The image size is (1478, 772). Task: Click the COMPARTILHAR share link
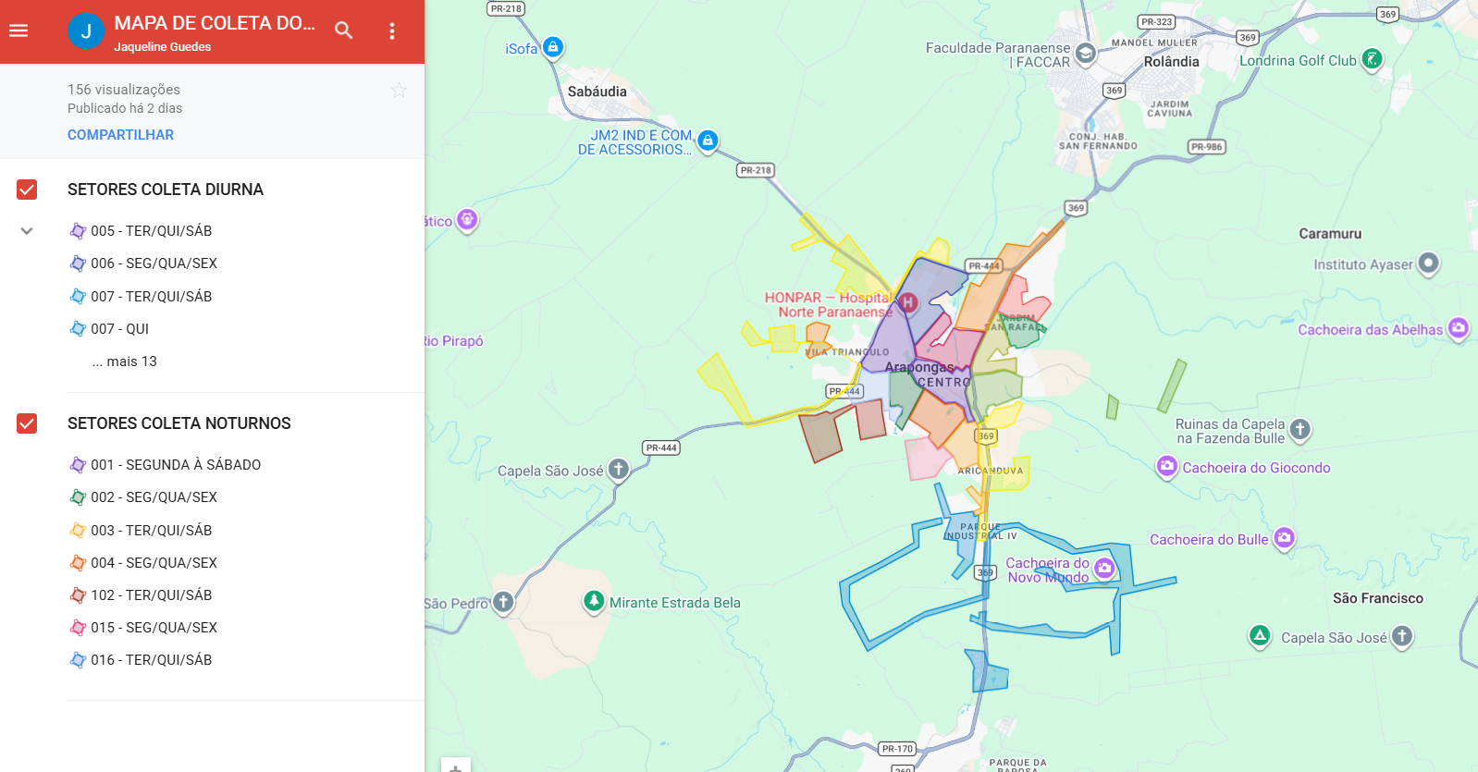tap(120, 135)
